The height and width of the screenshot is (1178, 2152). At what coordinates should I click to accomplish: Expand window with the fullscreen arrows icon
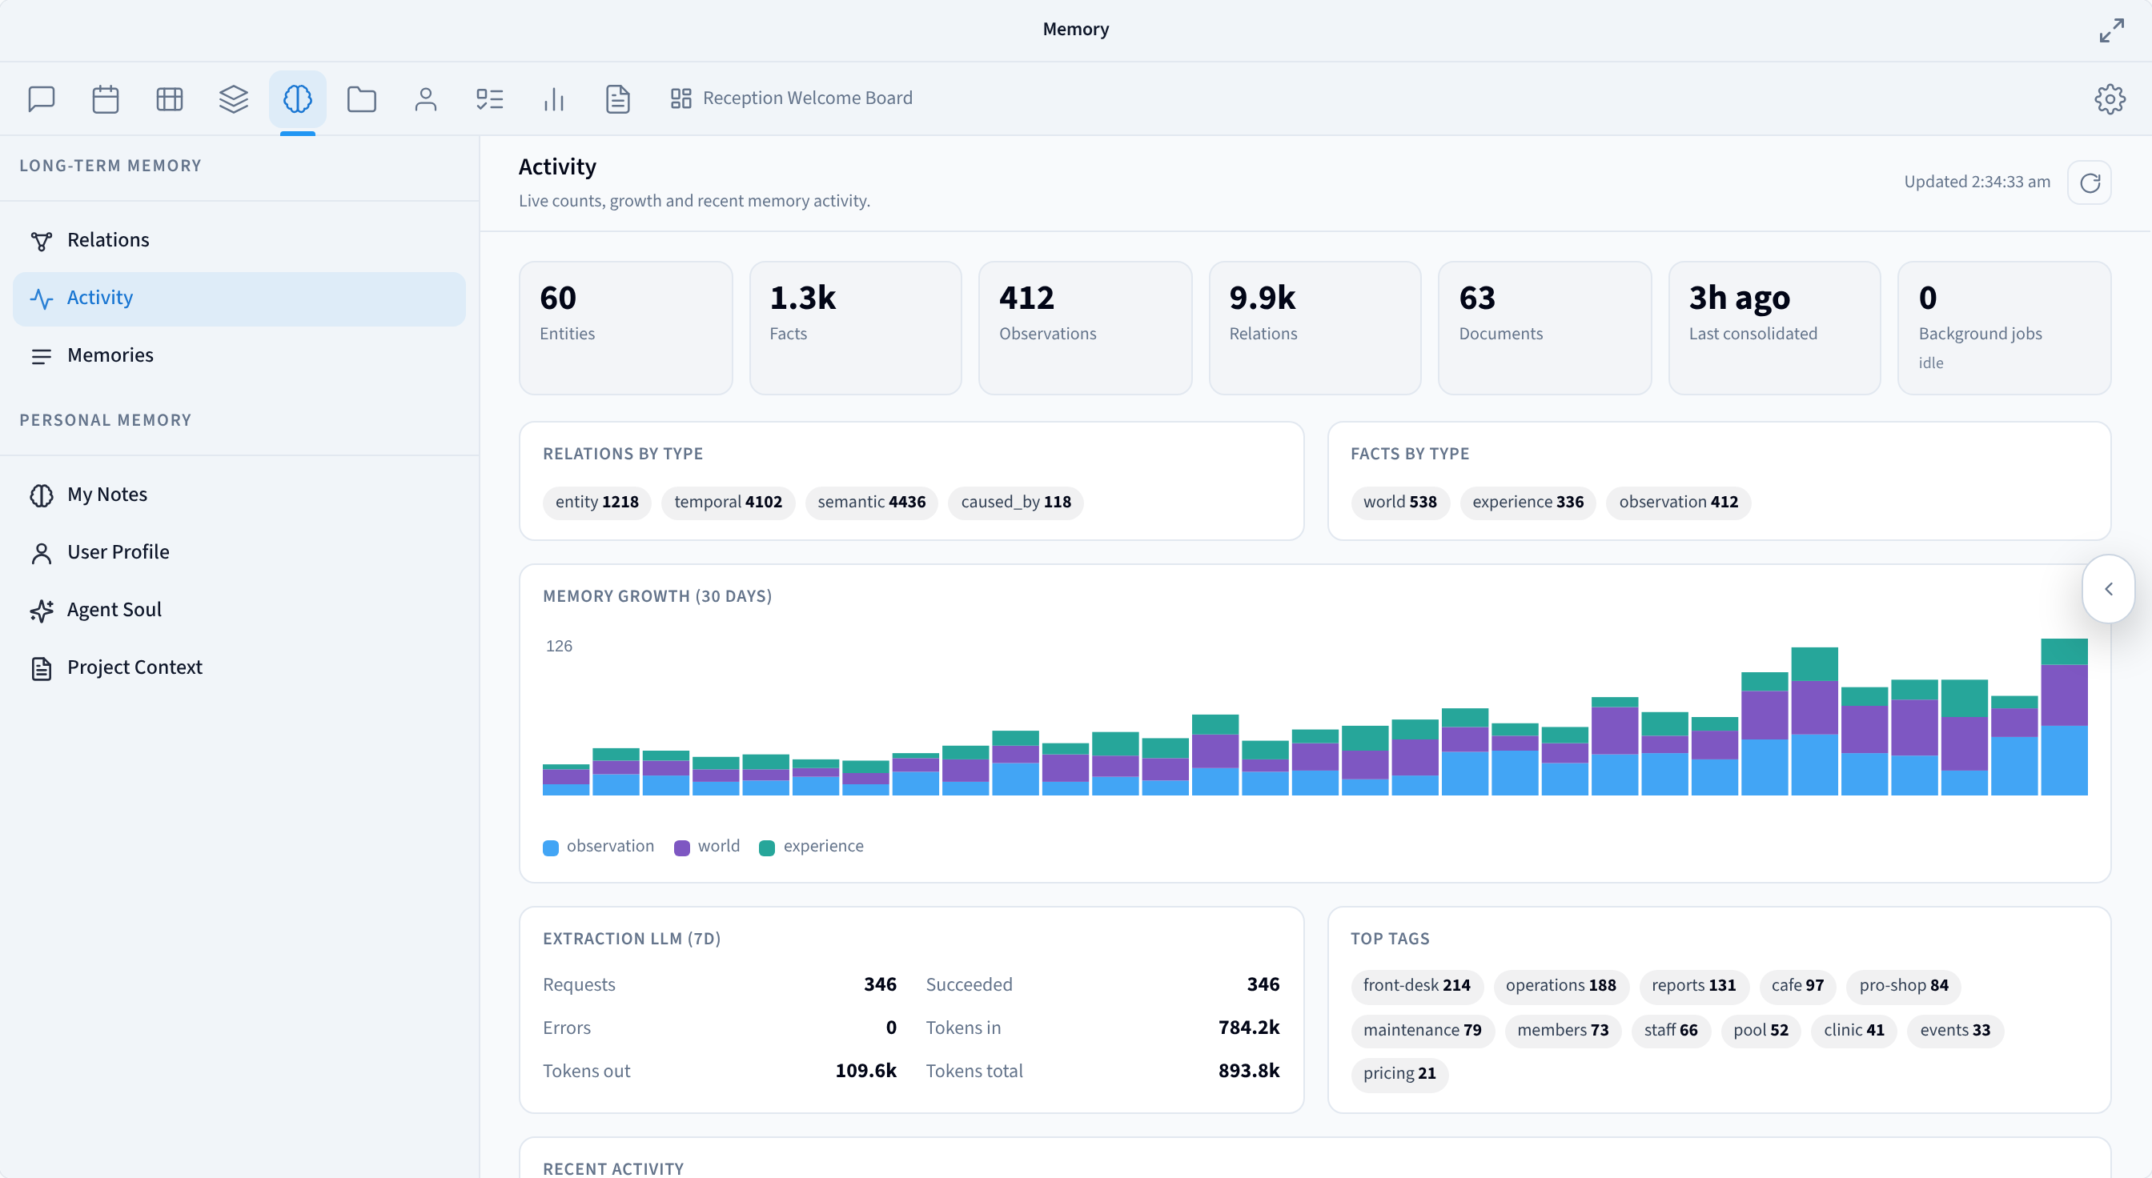coord(2111,30)
